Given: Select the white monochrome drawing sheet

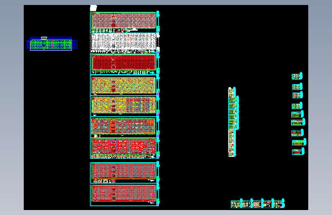Looking at the screenshot, I should click(124, 43).
